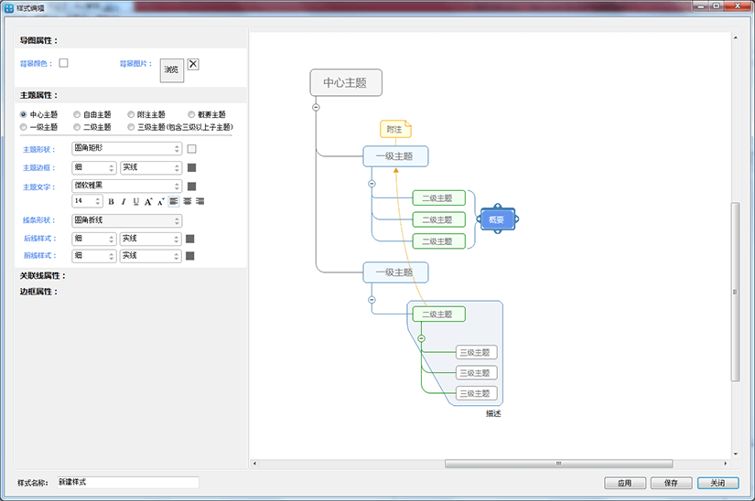The image size is (755, 501).
Task: Open the 主题文字 font dropdown
Action: click(x=127, y=186)
